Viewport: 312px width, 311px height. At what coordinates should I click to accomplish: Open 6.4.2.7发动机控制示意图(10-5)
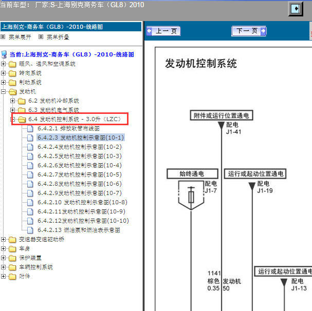(x=80, y=174)
